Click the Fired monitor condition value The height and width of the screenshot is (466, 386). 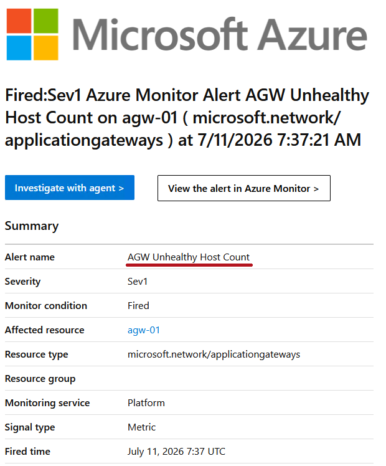(x=138, y=305)
